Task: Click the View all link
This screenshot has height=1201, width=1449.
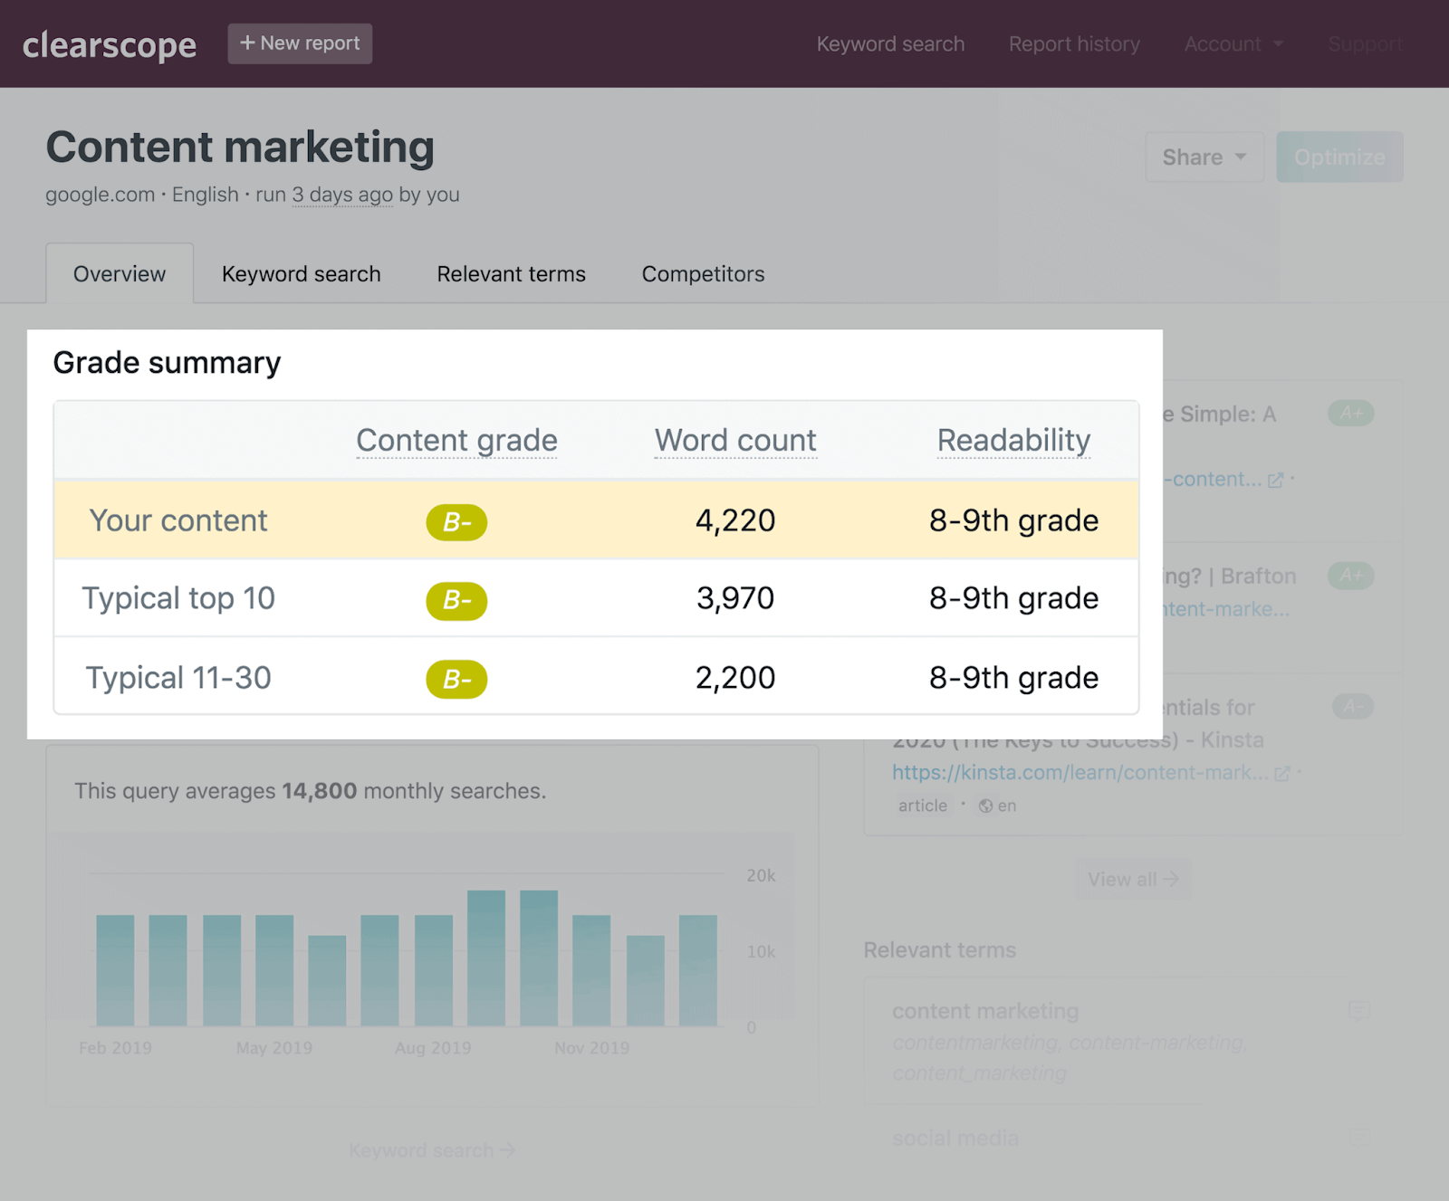Action: (1132, 880)
